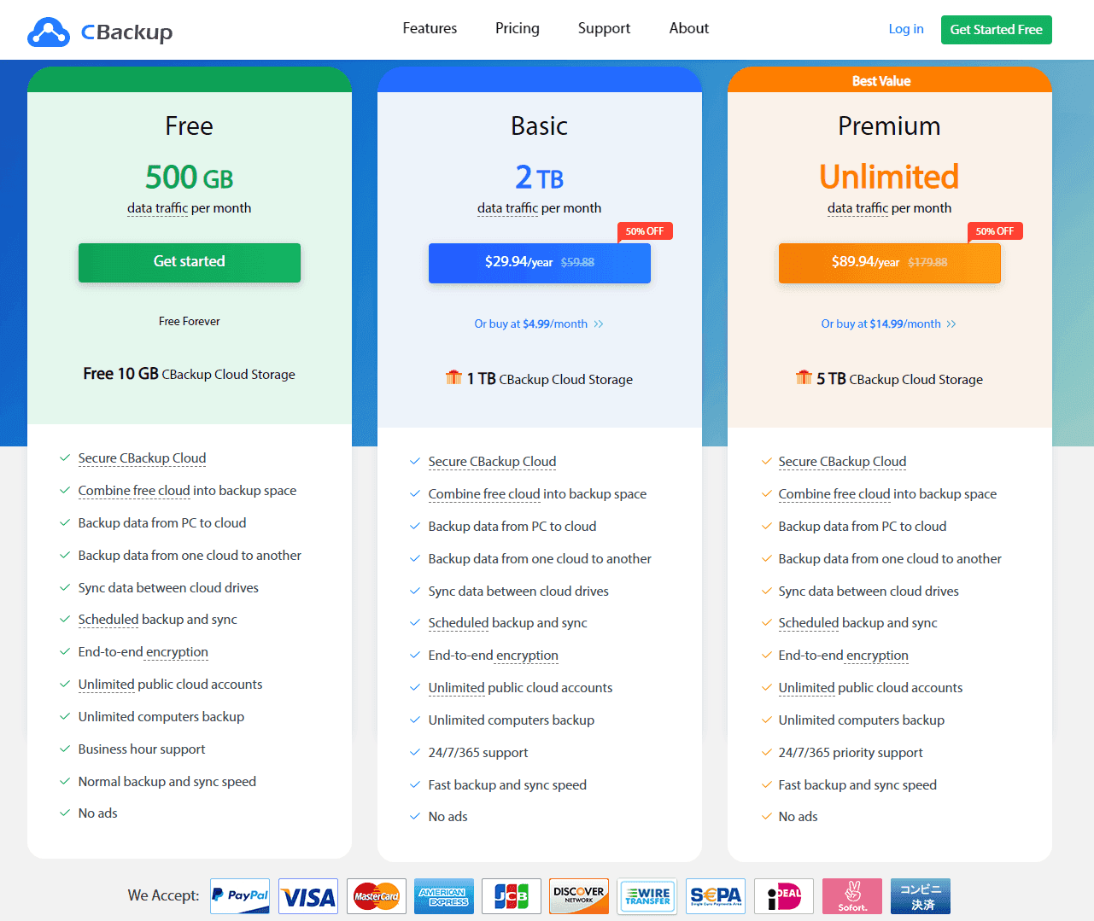Open the Pricing menu item
This screenshot has height=921, width=1094.
pos(518,28)
